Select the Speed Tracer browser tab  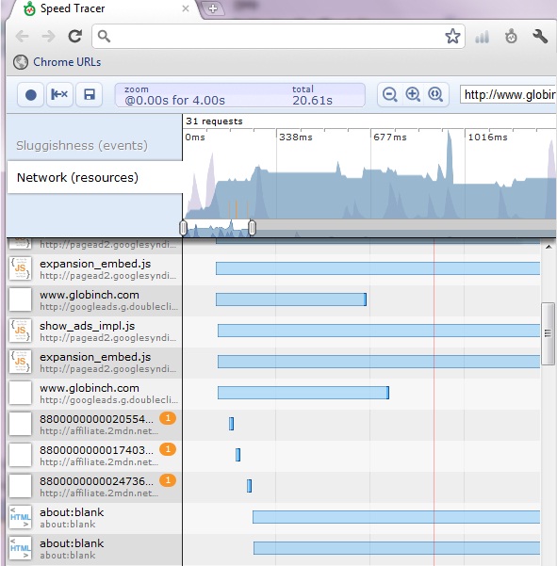(104, 9)
